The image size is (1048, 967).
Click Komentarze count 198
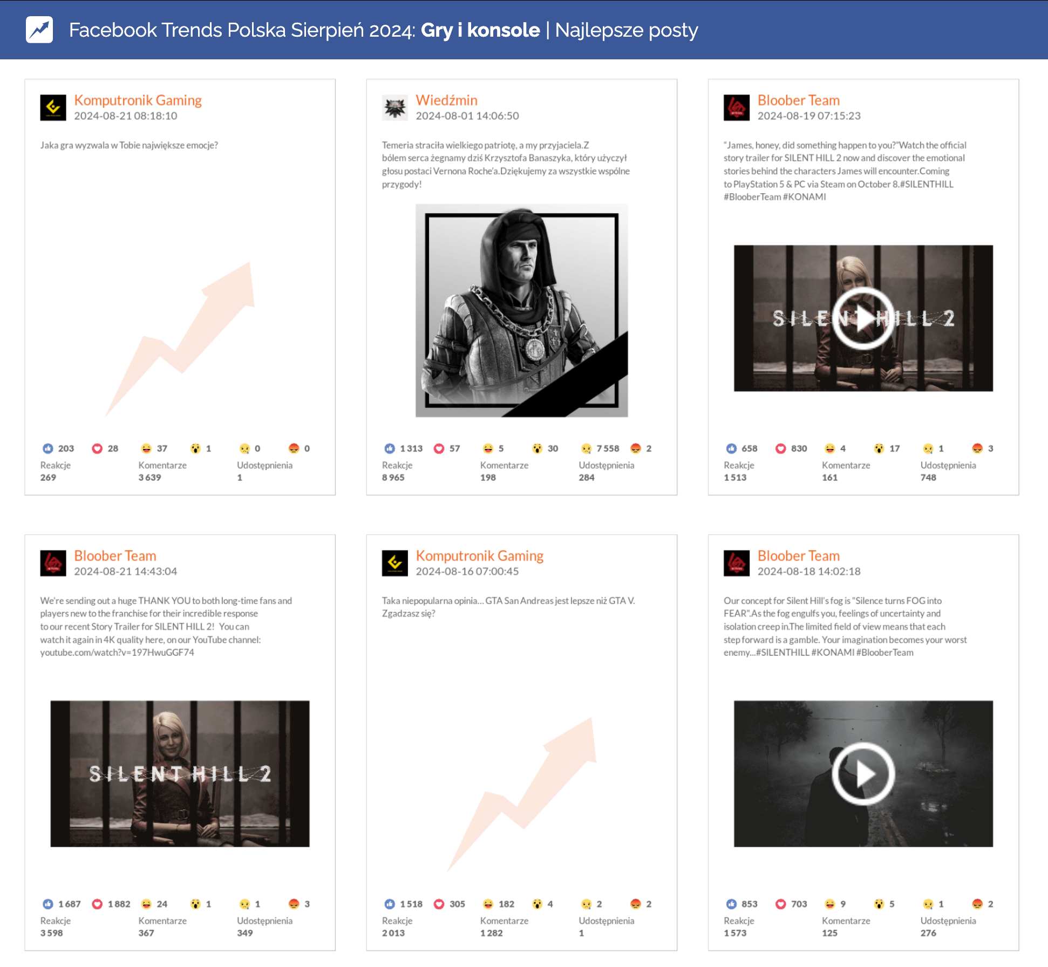point(488,478)
